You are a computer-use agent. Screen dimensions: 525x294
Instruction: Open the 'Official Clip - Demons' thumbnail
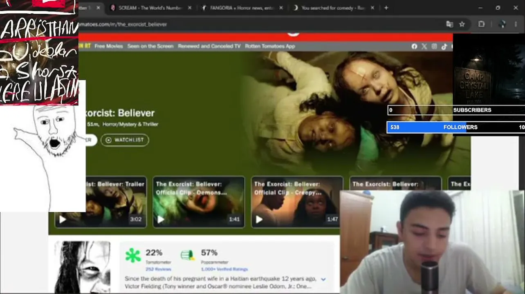(x=199, y=202)
